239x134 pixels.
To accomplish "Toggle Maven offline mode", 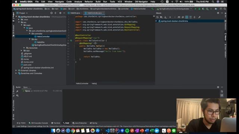I will (x=183, y=17).
